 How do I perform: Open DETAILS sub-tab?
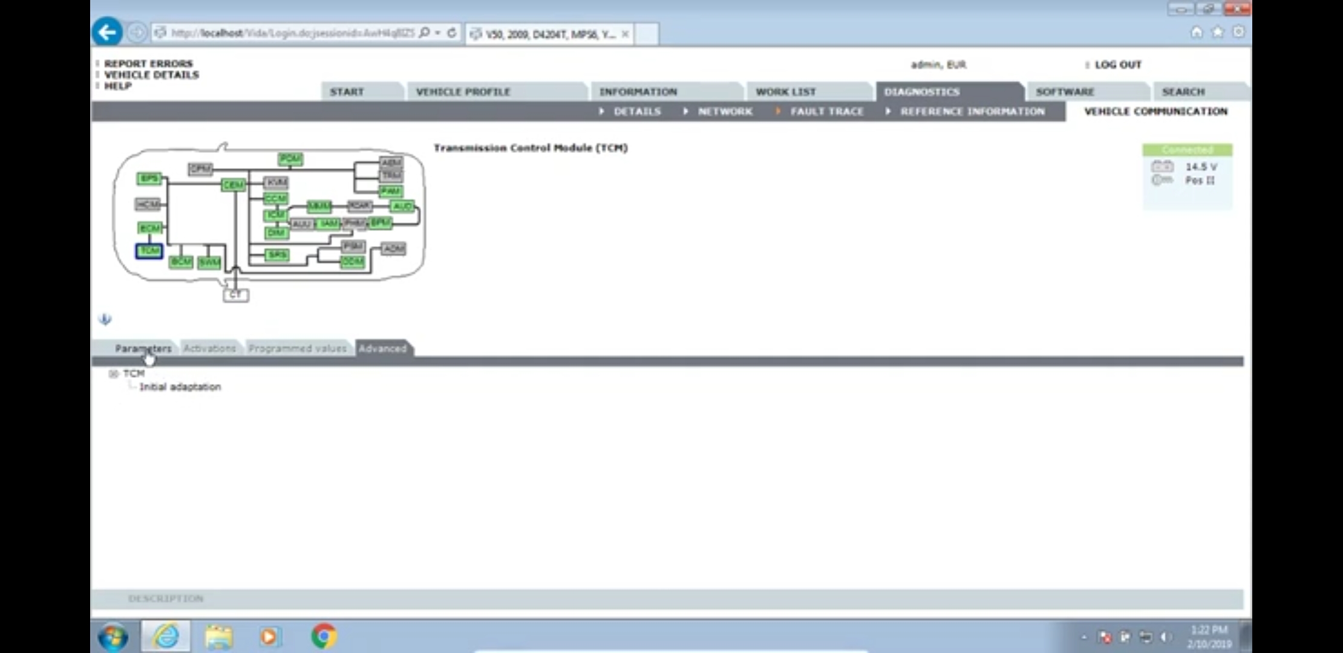(637, 112)
